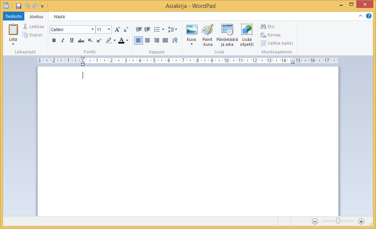376x229 pixels.
Task: Click the Calibri font name field
Action: [x=70, y=30]
